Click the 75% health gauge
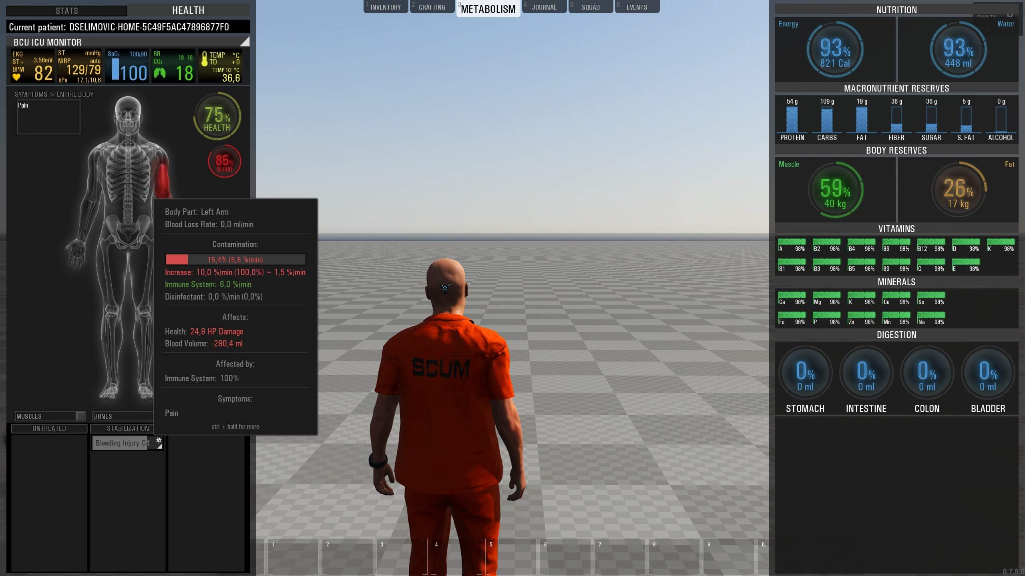The image size is (1025, 576). tap(217, 116)
